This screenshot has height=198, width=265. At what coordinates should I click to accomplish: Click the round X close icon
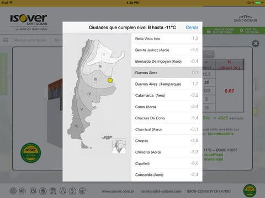pyautogui.click(x=256, y=43)
